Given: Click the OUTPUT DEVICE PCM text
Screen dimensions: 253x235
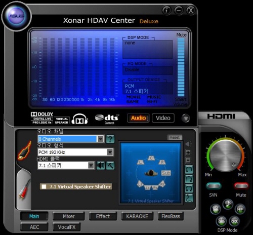Looking at the screenshot, I should point(130,86).
